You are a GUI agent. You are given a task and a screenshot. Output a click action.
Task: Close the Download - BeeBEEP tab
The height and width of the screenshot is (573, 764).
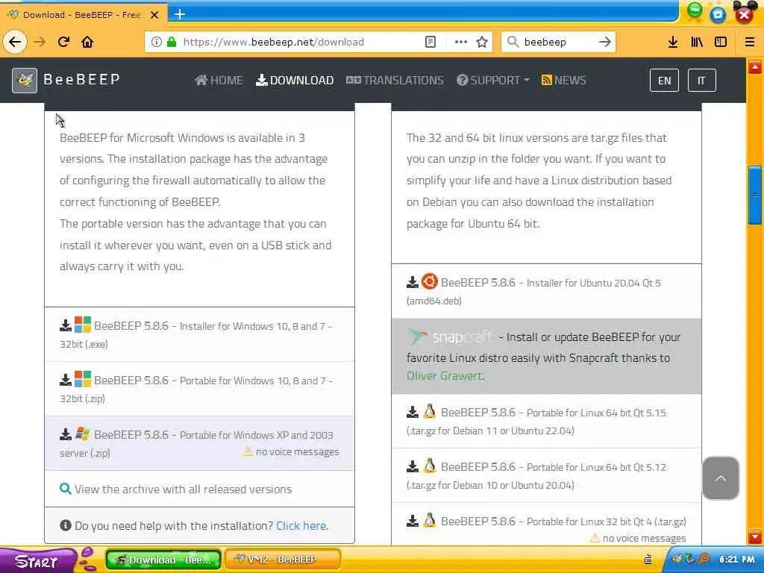(x=154, y=15)
